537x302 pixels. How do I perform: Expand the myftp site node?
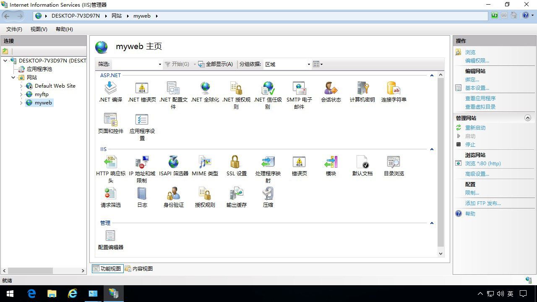(21, 94)
